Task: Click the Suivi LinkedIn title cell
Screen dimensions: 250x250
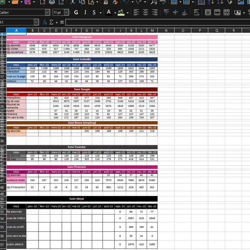Action: point(82,59)
